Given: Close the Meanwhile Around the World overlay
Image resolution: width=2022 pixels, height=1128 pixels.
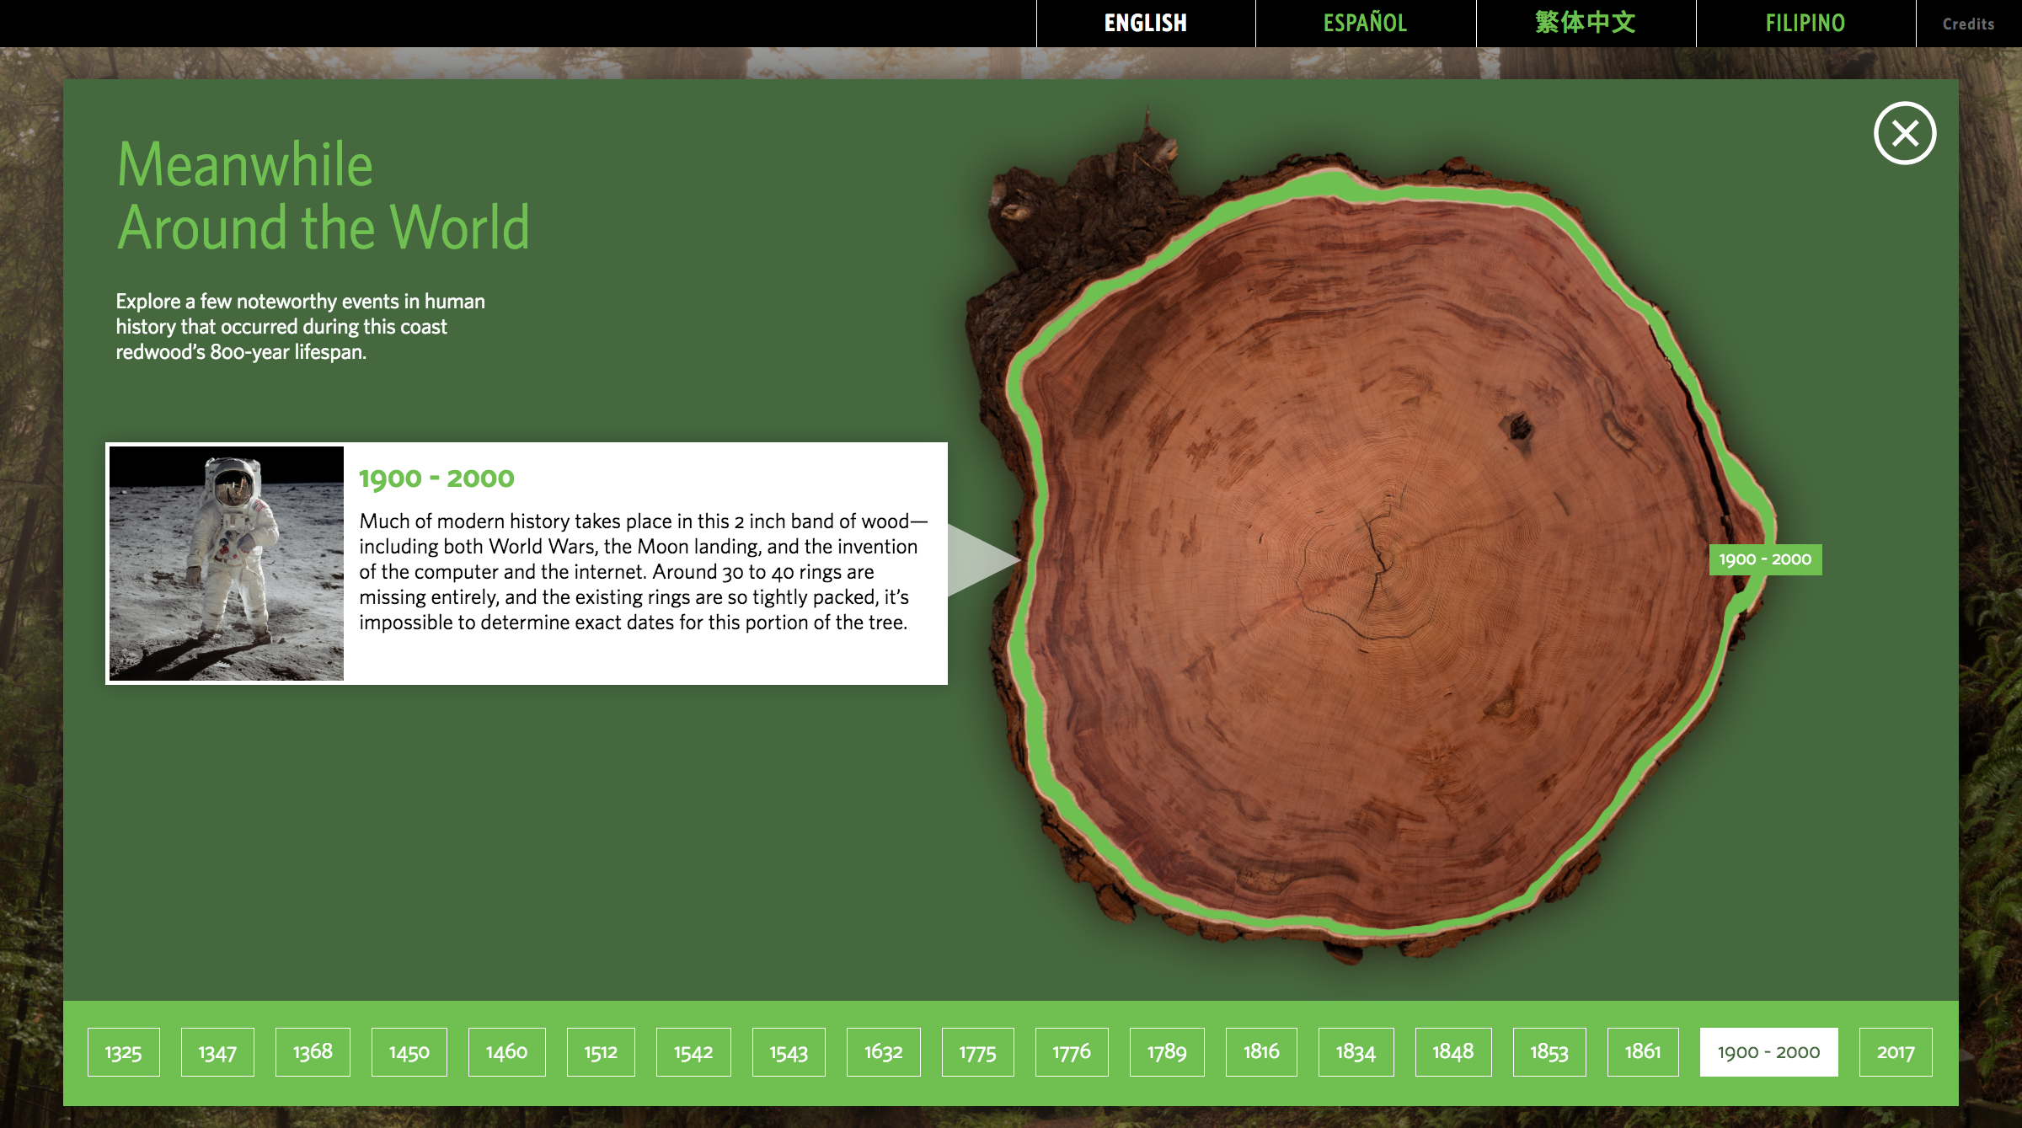Looking at the screenshot, I should [1904, 133].
